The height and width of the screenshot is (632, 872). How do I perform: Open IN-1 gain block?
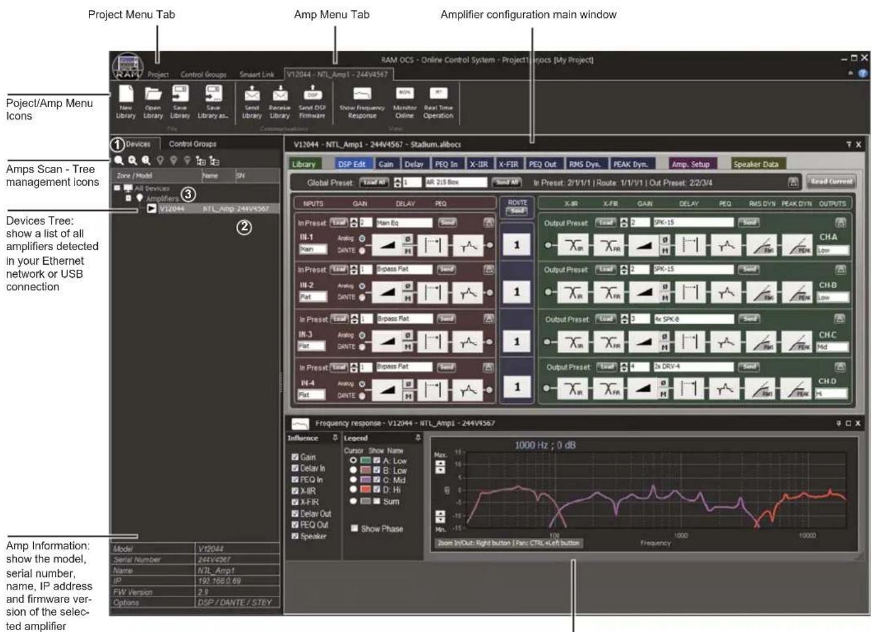[386, 245]
